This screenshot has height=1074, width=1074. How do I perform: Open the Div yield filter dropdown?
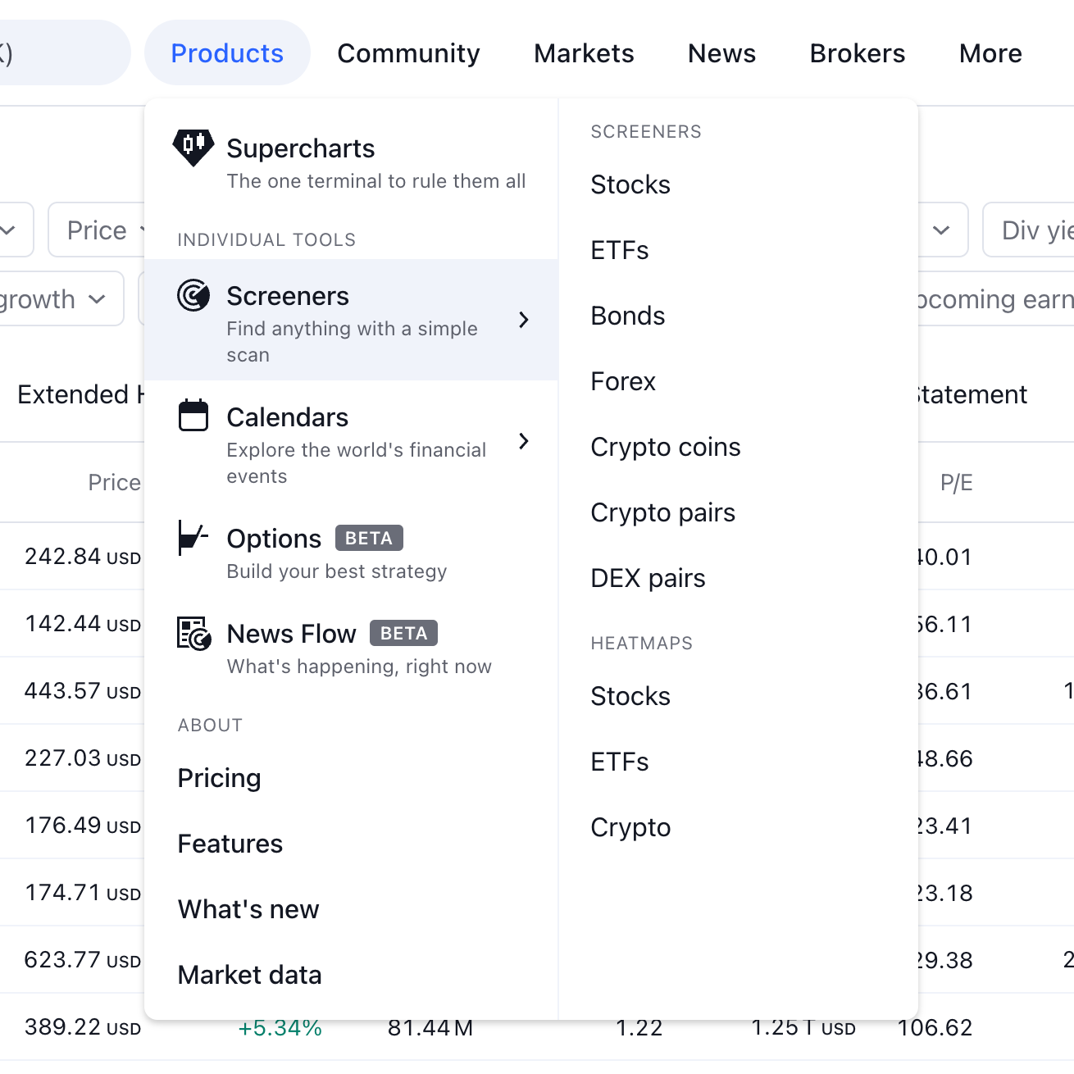[1028, 230]
